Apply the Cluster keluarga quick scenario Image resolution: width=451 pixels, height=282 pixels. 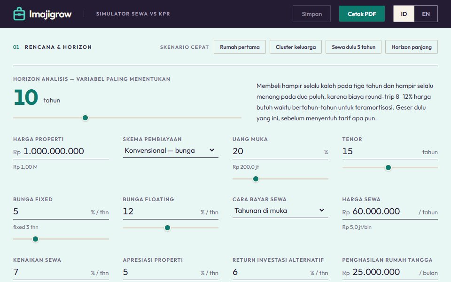point(295,47)
